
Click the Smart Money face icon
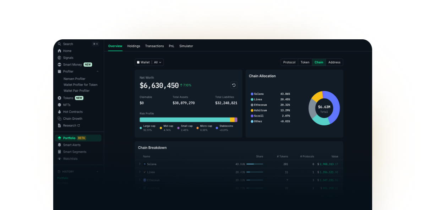[59, 64]
